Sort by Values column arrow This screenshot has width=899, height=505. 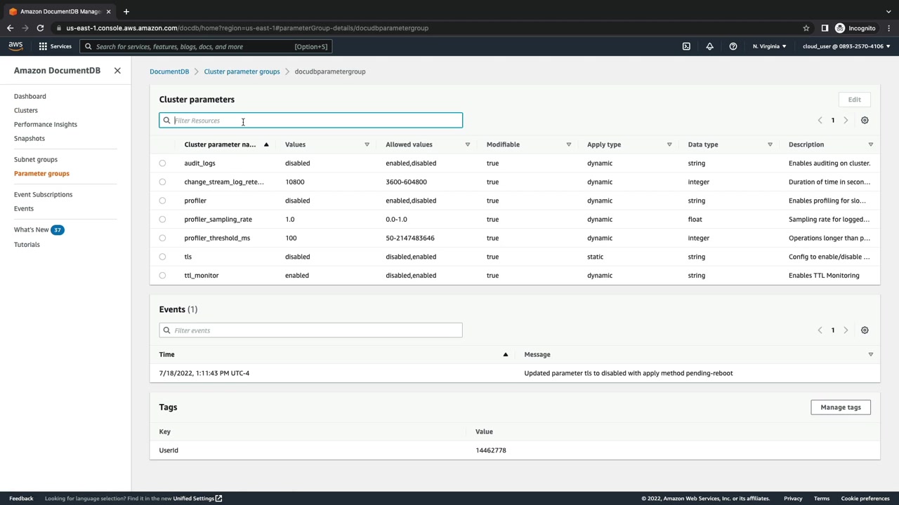pyautogui.click(x=367, y=144)
